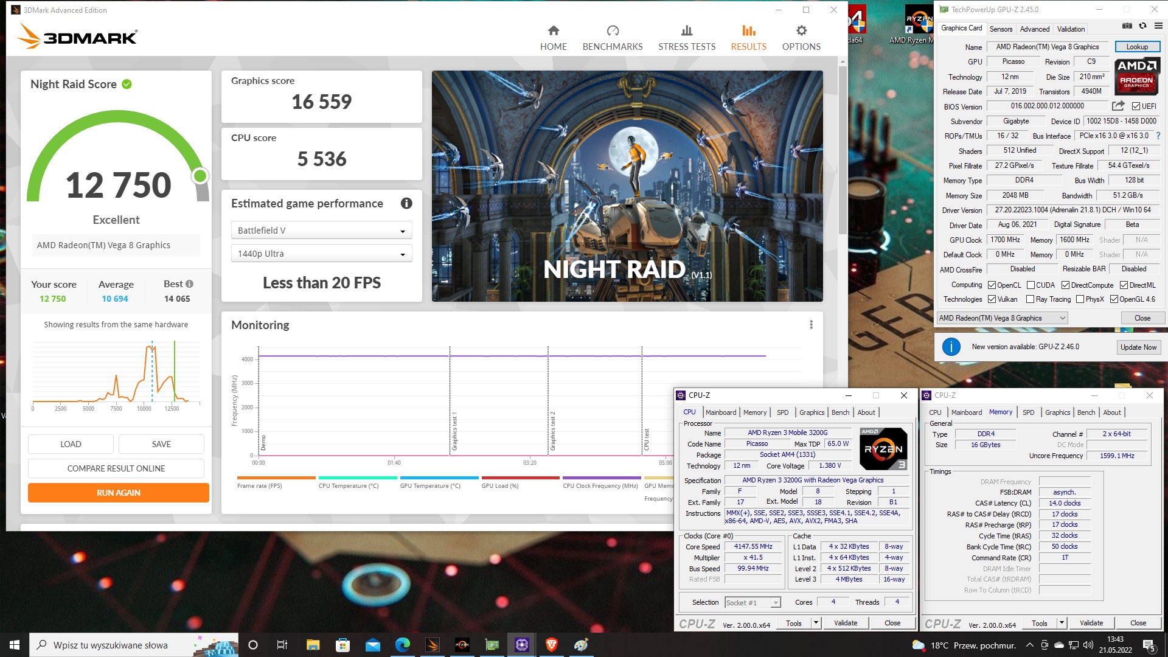The image size is (1168, 657).
Task: Open the notification center icon
Action: point(1149,645)
